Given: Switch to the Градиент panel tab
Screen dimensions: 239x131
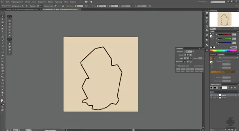Looking at the screenshot, I should (221, 55).
